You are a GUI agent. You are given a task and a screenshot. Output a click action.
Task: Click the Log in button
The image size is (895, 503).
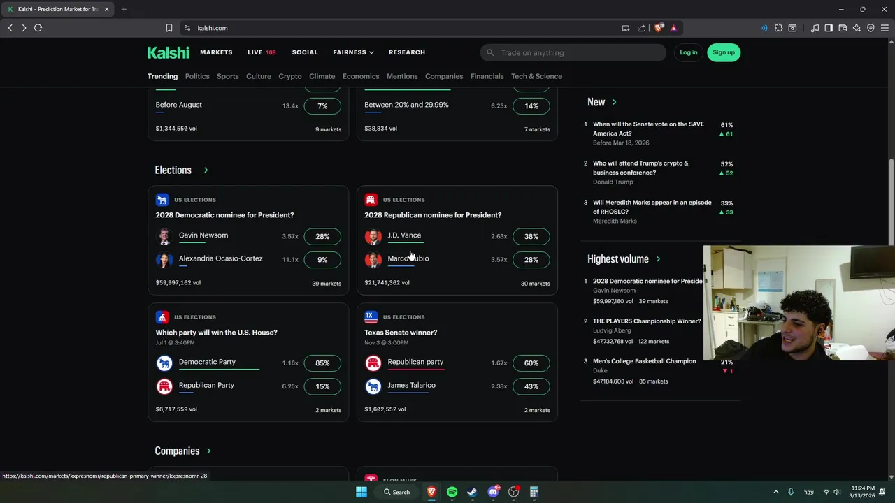click(688, 52)
